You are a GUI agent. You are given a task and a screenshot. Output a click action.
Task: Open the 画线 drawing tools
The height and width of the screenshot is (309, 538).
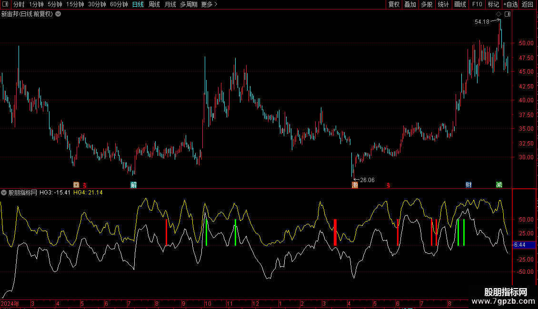pos(460,4)
